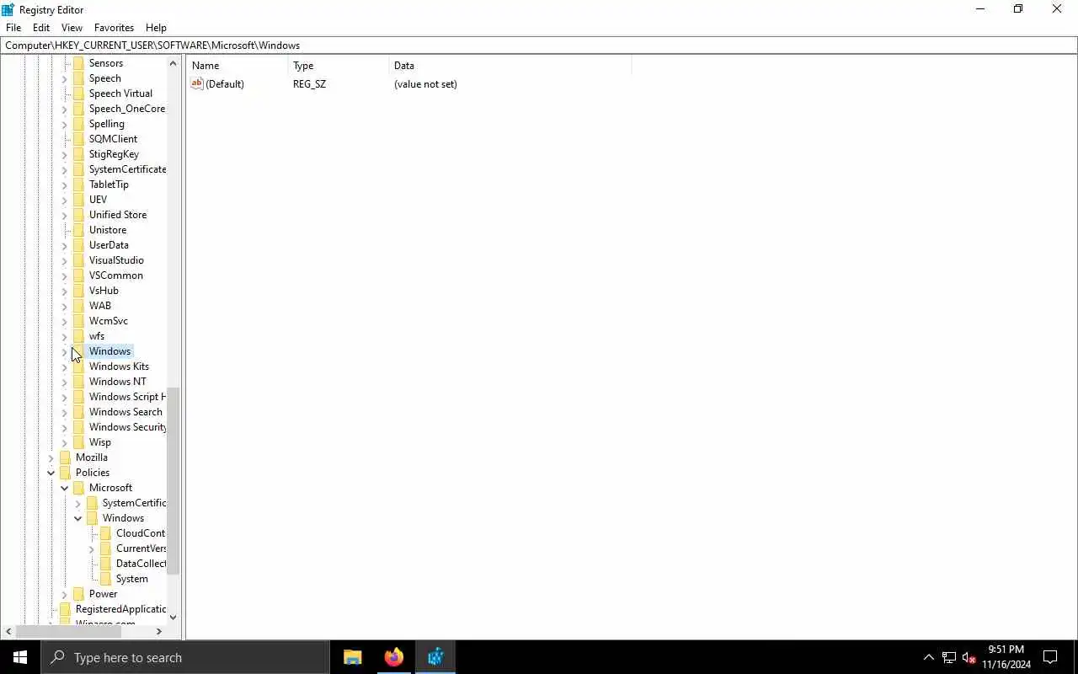Expand the StigRegKey key

[65, 154]
